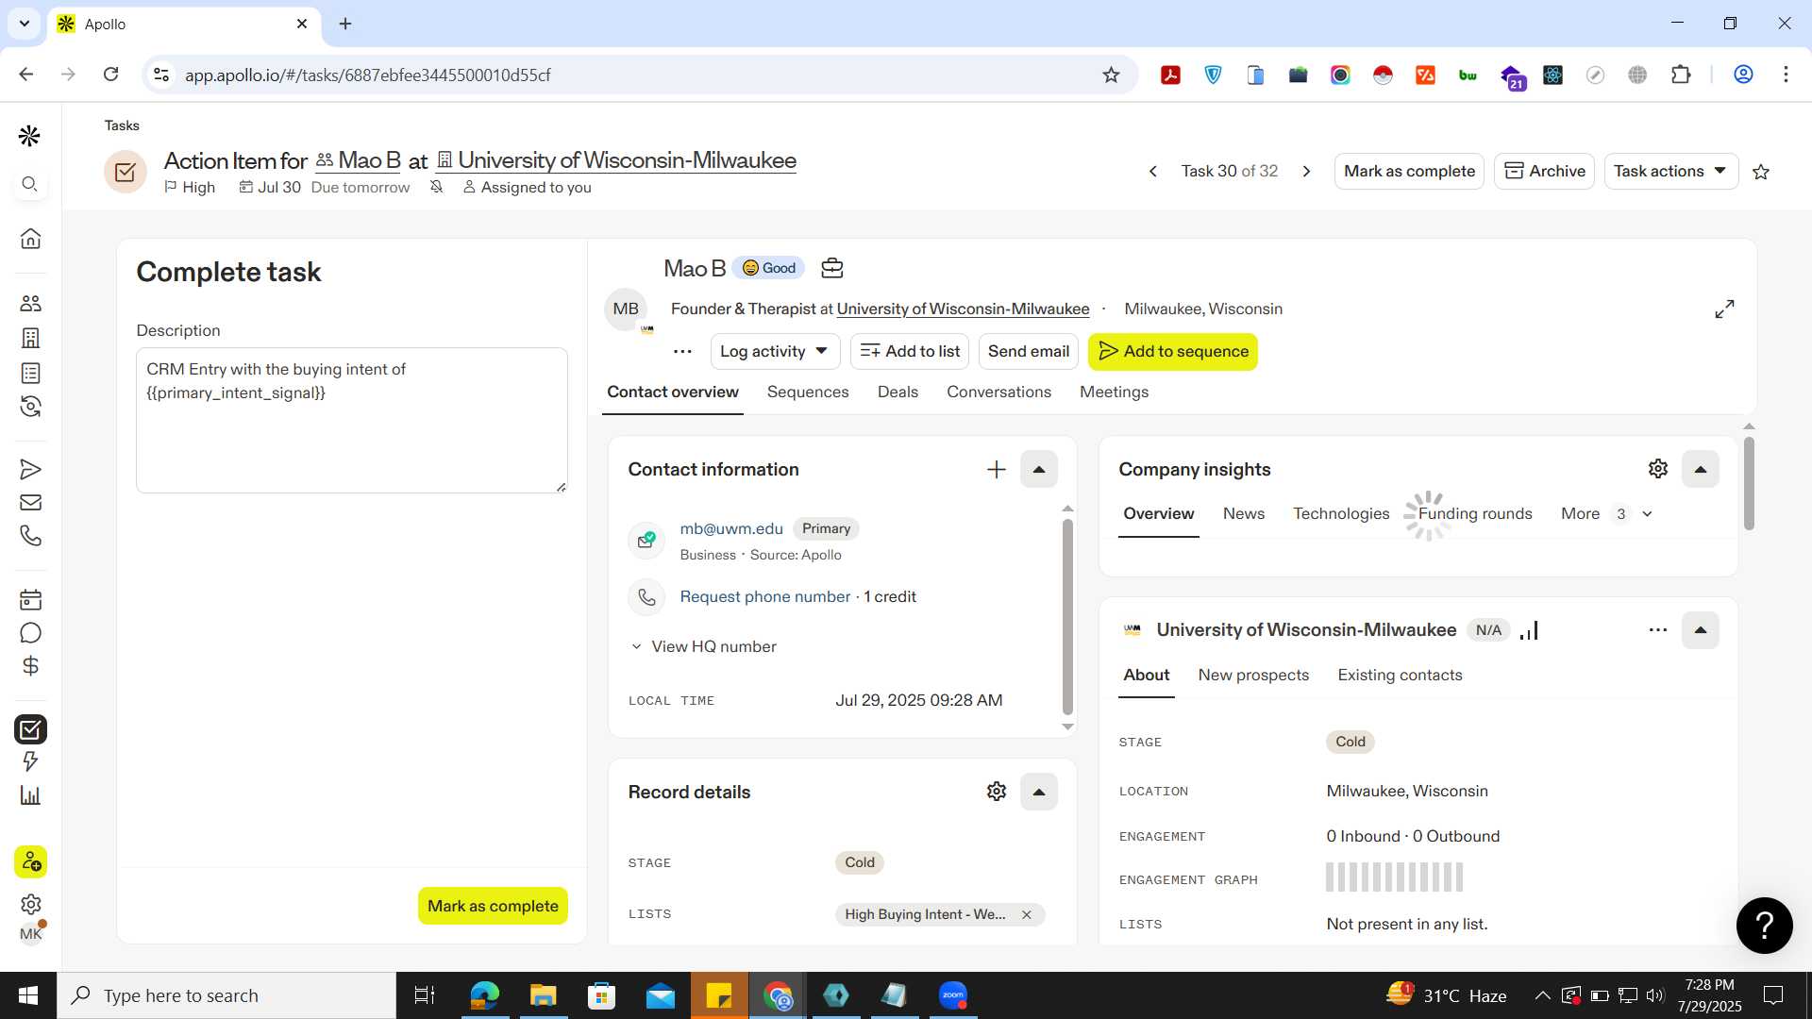Expand the contact panel to full view

tap(1724, 309)
